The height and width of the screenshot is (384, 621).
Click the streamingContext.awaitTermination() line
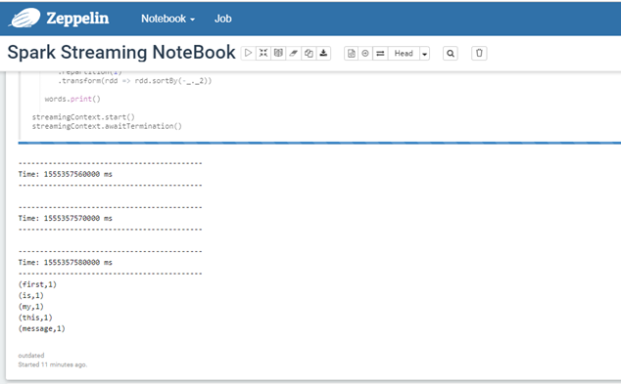pos(107,126)
